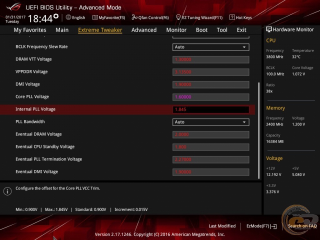320x240 pixels.
Task: Switch to the Main tab
Action: tap(62, 30)
